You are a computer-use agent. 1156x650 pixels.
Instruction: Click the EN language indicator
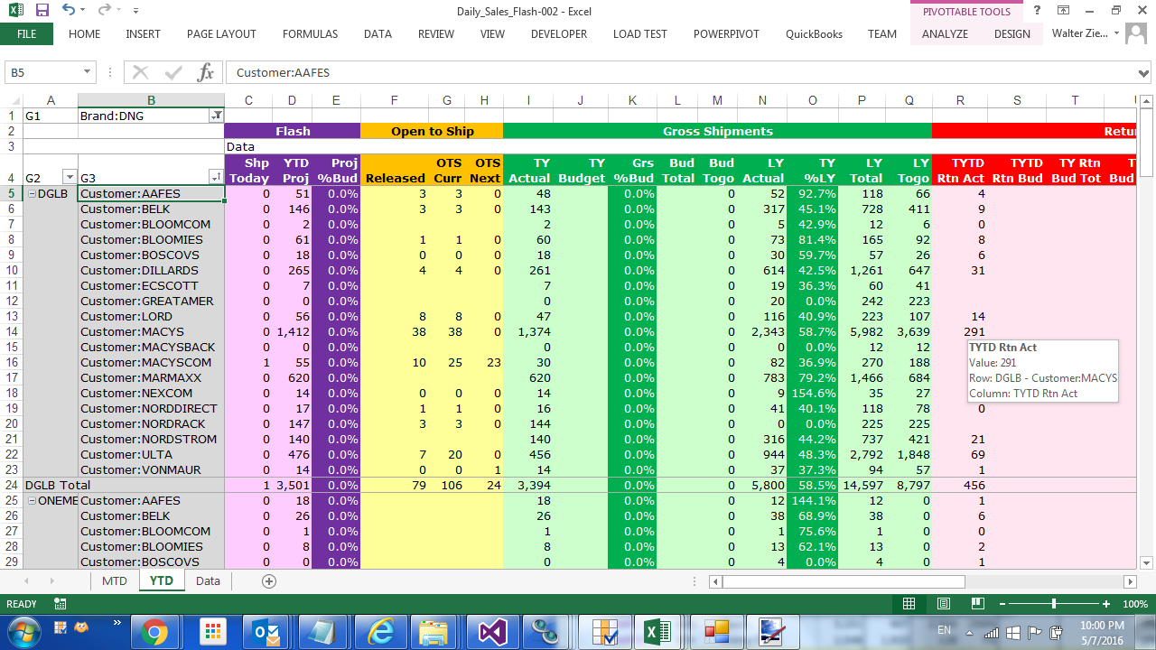coord(945,630)
